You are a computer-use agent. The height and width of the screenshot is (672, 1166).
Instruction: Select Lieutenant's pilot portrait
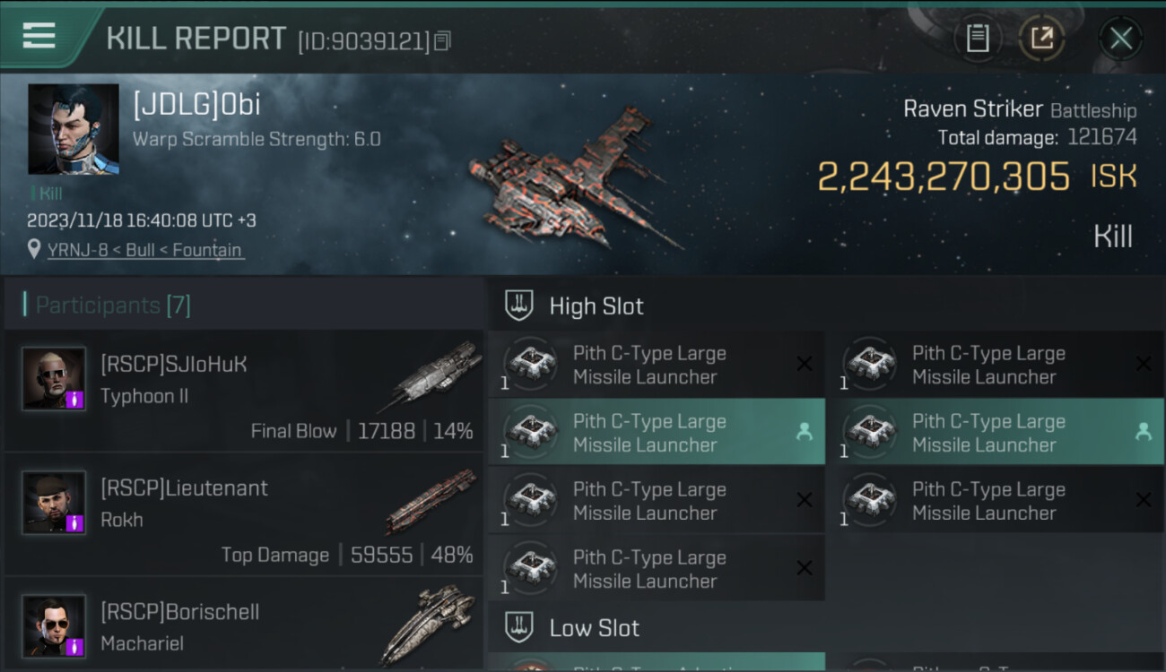click(54, 502)
